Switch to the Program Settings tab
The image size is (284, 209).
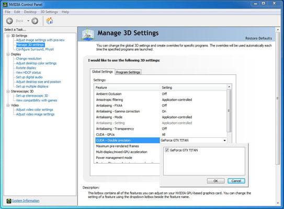pos(128,72)
